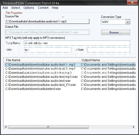139x135 pixels.
Task: Click output name cell for downloadtubetest.wav row
Action: [108, 89]
